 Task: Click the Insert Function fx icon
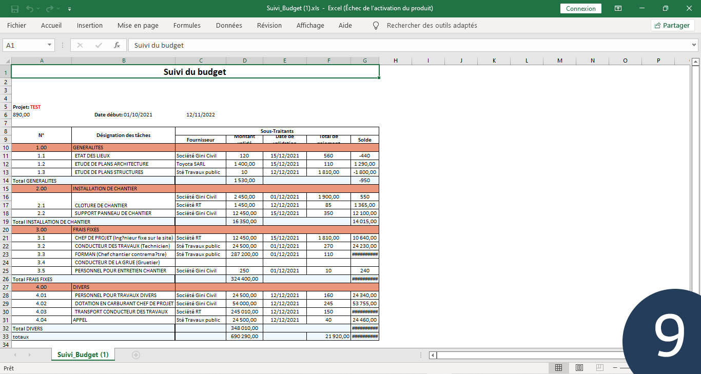point(117,45)
